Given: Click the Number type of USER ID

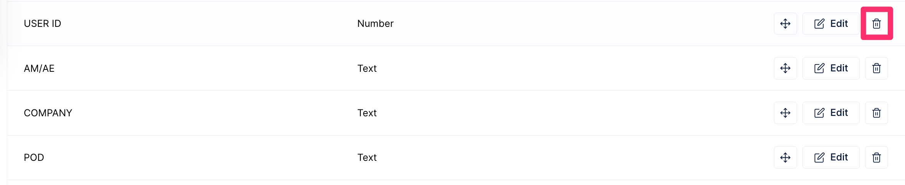Looking at the screenshot, I should (x=375, y=24).
